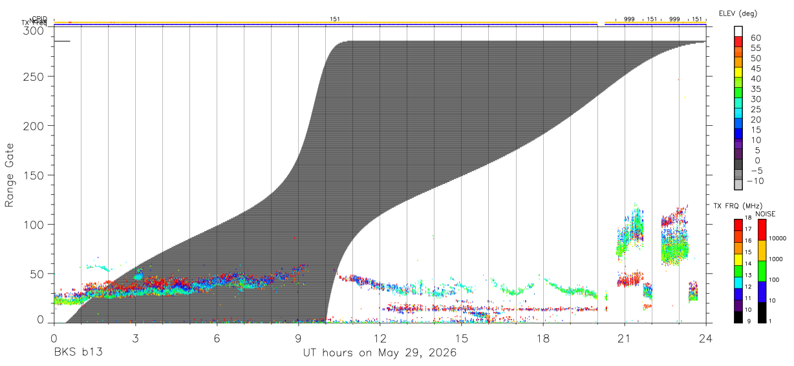Select the green swatch in TX FRQ color bar
The height and width of the screenshot is (366, 794).
point(738,271)
